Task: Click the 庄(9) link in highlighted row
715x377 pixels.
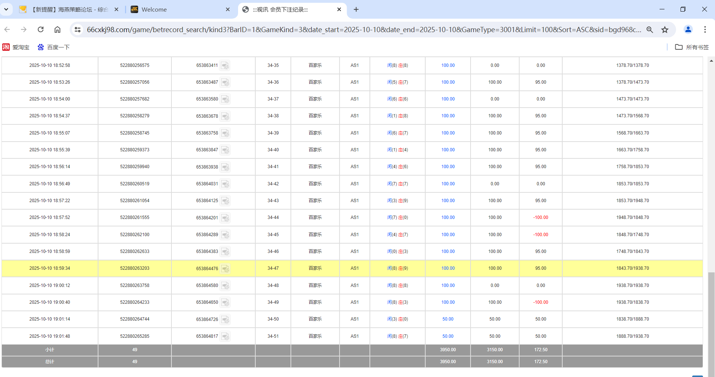Action: [x=404, y=268]
